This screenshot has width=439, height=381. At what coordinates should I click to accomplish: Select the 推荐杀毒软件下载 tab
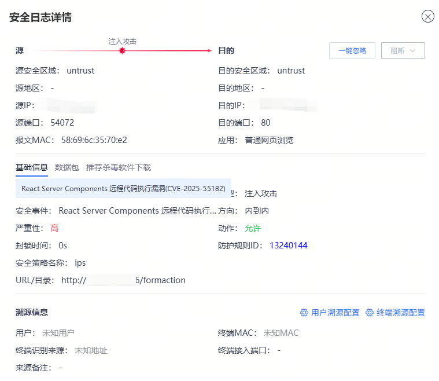tap(119, 167)
